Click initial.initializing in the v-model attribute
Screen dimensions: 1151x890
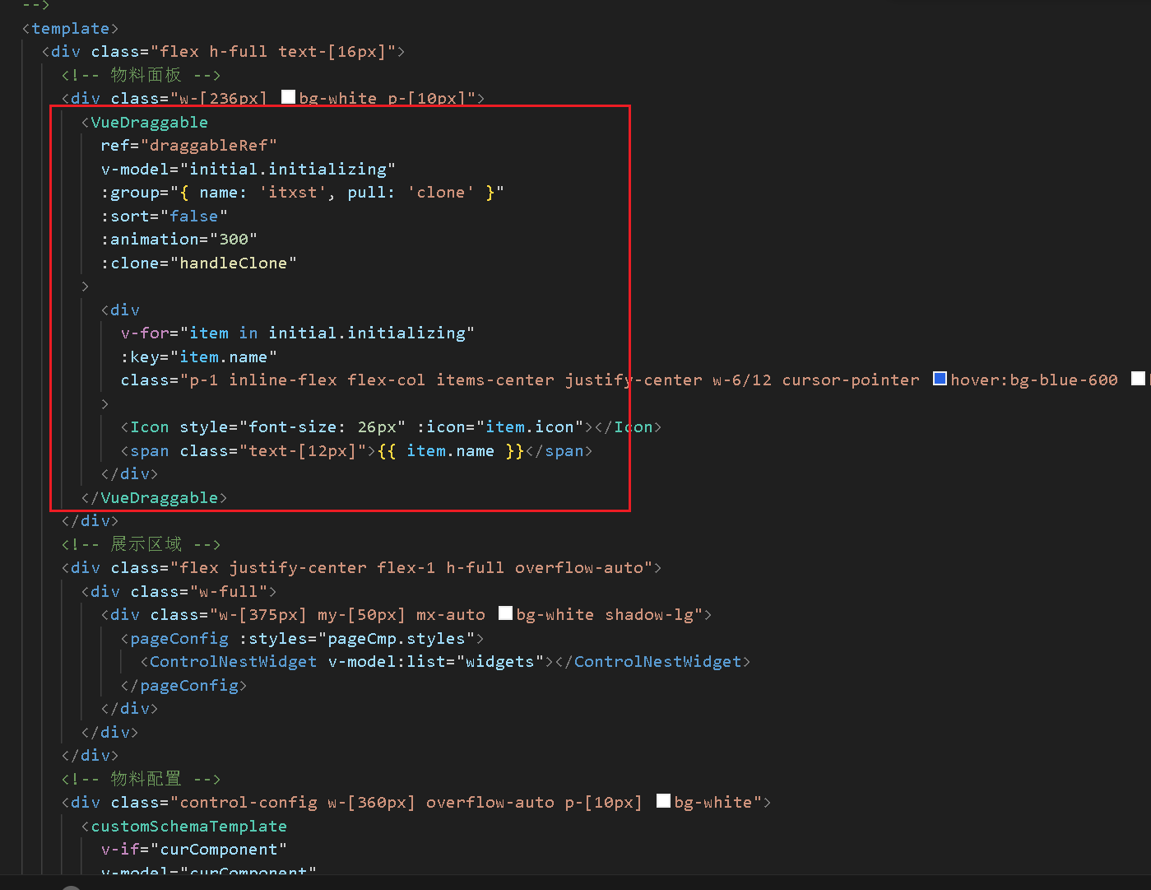point(288,169)
